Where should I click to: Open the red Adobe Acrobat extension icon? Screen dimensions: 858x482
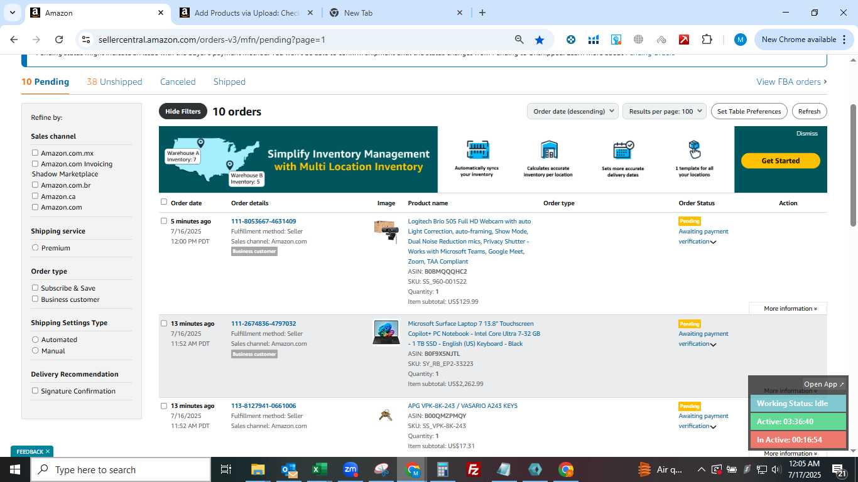coord(684,40)
